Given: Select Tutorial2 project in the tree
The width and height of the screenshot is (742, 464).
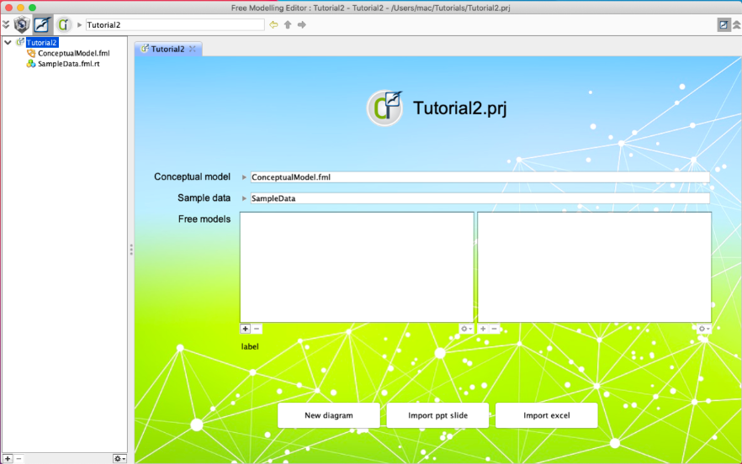Looking at the screenshot, I should [42, 43].
